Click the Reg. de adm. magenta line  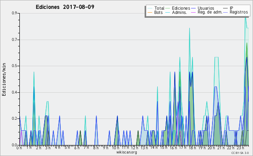tap(193, 12)
